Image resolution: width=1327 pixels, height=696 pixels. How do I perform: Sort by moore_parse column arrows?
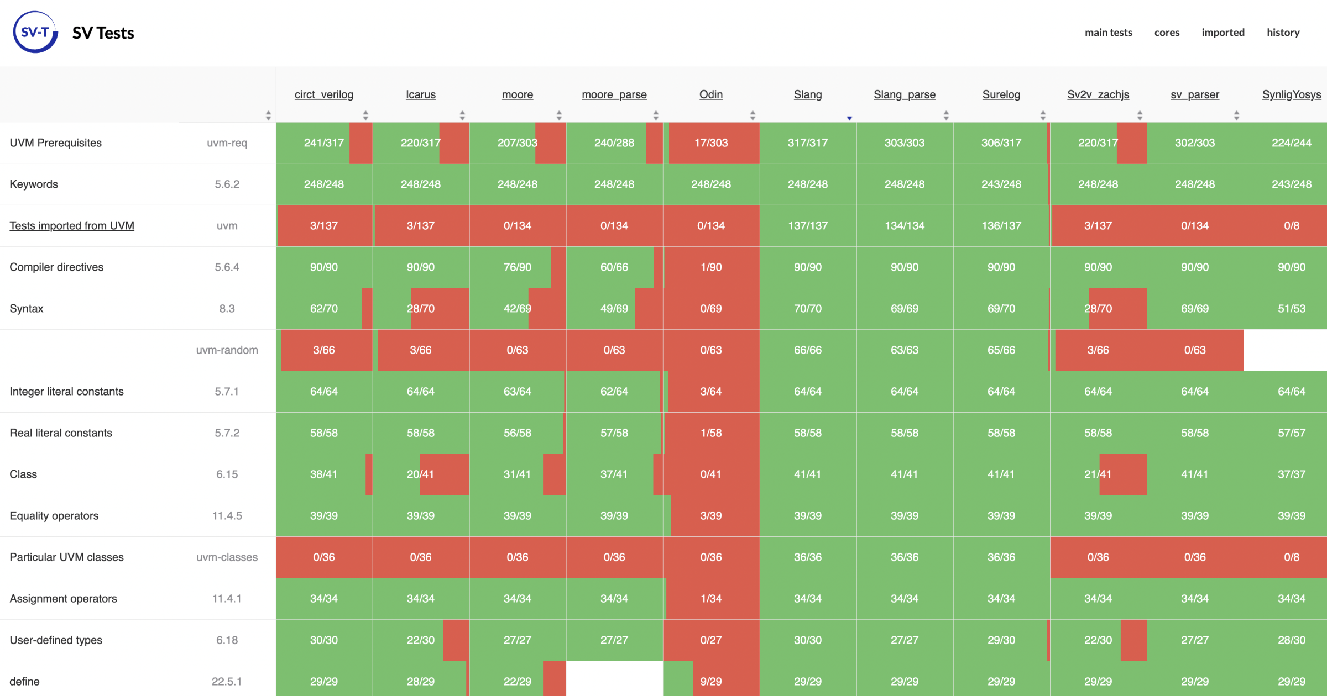tap(656, 115)
